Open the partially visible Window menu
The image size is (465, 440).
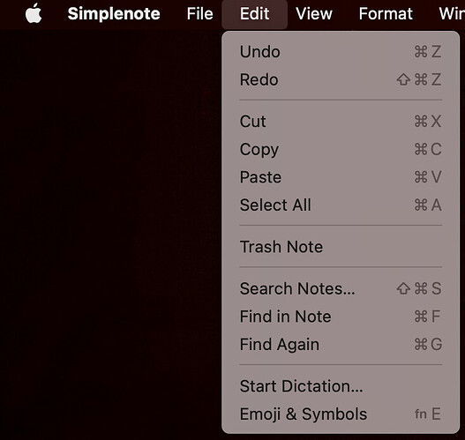coord(452,13)
